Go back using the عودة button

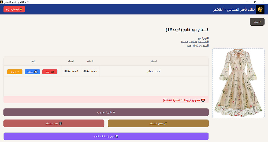click(x=257, y=22)
